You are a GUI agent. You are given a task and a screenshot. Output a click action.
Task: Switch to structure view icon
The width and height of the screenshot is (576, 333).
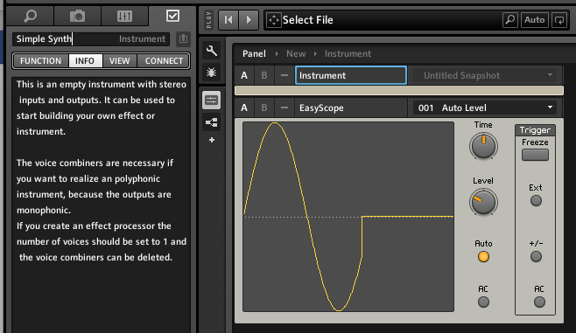211,122
